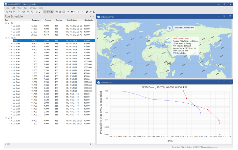
Task: Maximize the Skybridge.EPFD:2 chart window
Action: (224, 81)
